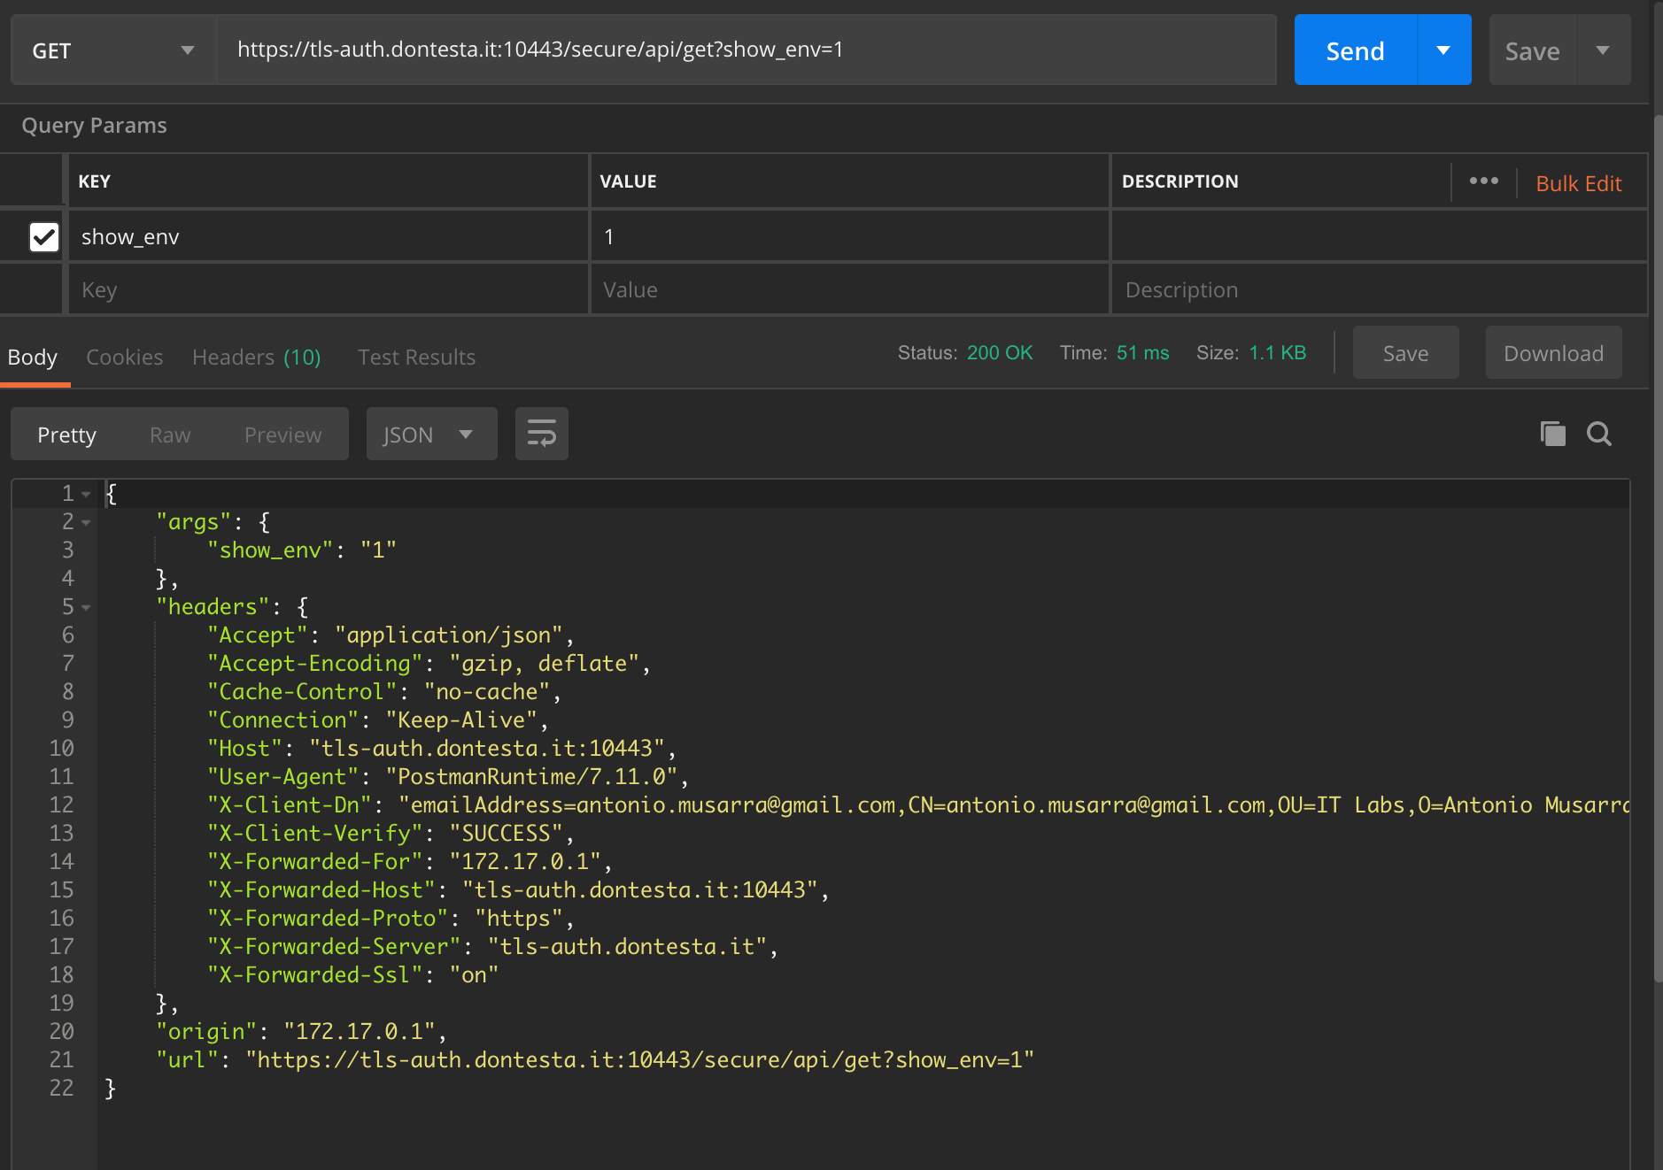Save the response with the Save button
Image resolution: width=1663 pixels, height=1170 pixels.
click(1405, 353)
